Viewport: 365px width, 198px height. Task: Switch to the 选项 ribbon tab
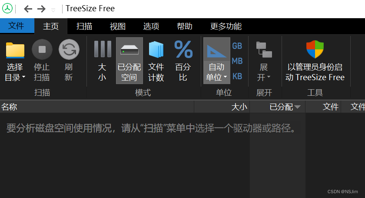(151, 26)
